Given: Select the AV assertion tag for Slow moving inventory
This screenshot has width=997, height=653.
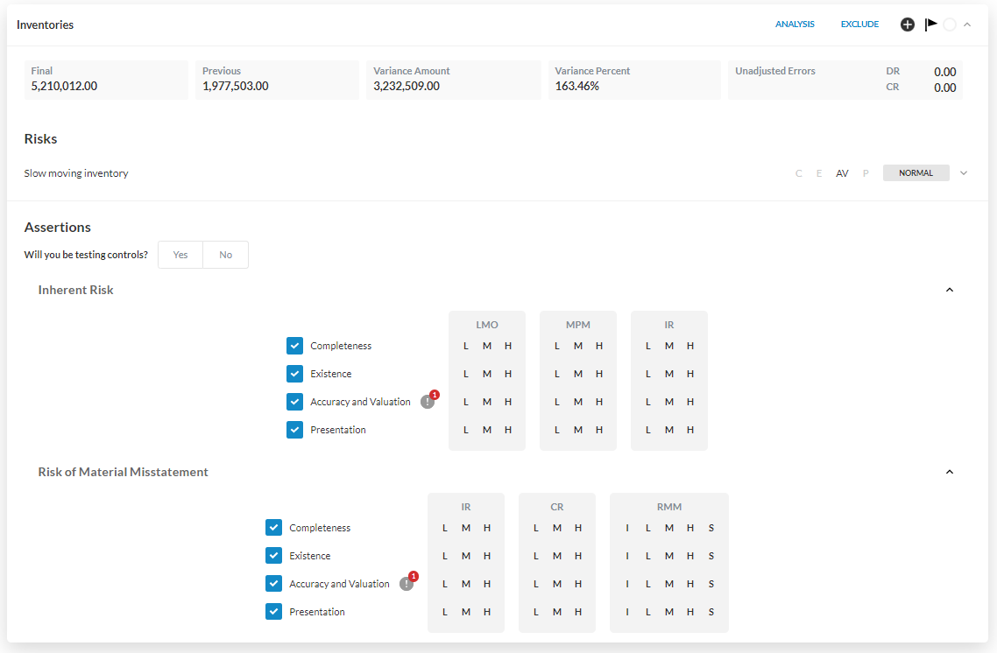Looking at the screenshot, I should [x=842, y=173].
